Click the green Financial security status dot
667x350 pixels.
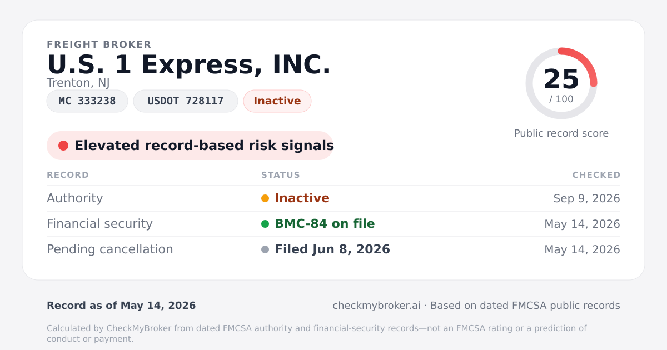[x=265, y=224]
